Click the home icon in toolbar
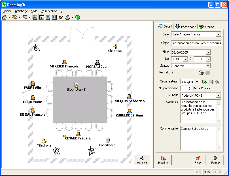Image resolution: width=229 pixels, height=176 pixels. [4, 17]
